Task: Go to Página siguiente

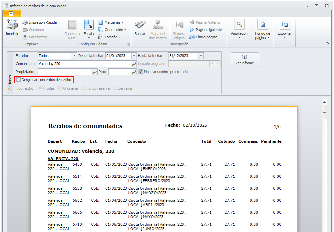Action: (x=206, y=30)
